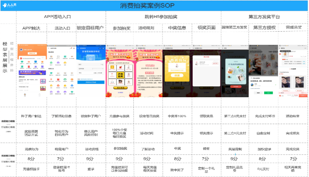This screenshot has height=177, width=309.
Task: Click the blue login button in third screenshot
Action: (91, 82)
